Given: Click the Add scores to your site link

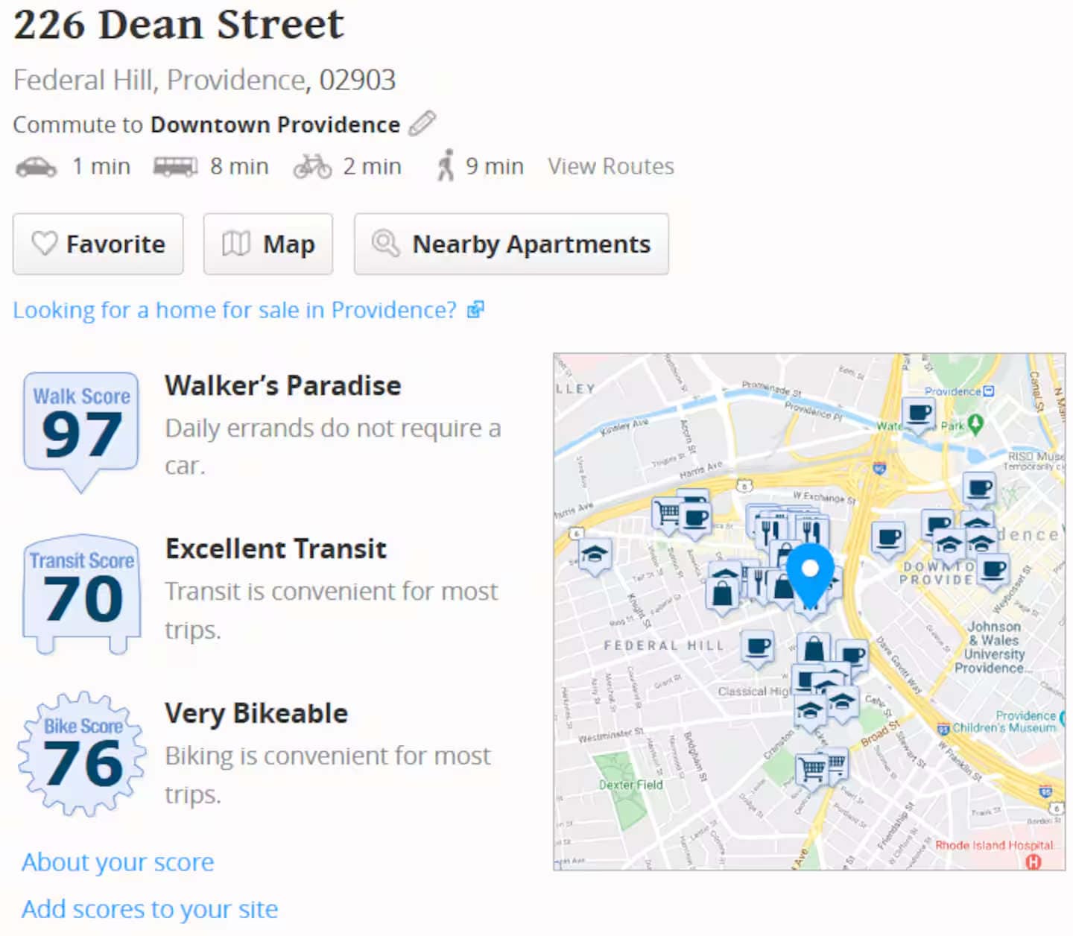Looking at the screenshot, I should pyautogui.click(x=150, y=909).
